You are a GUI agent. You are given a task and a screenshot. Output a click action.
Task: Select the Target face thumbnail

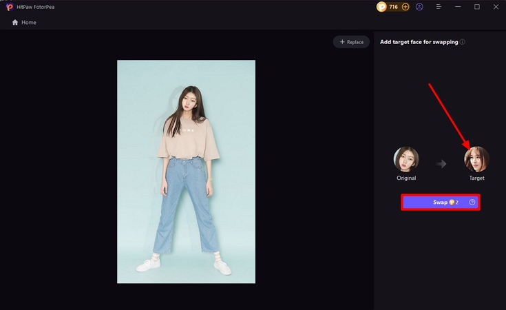(x=476, y=159)
